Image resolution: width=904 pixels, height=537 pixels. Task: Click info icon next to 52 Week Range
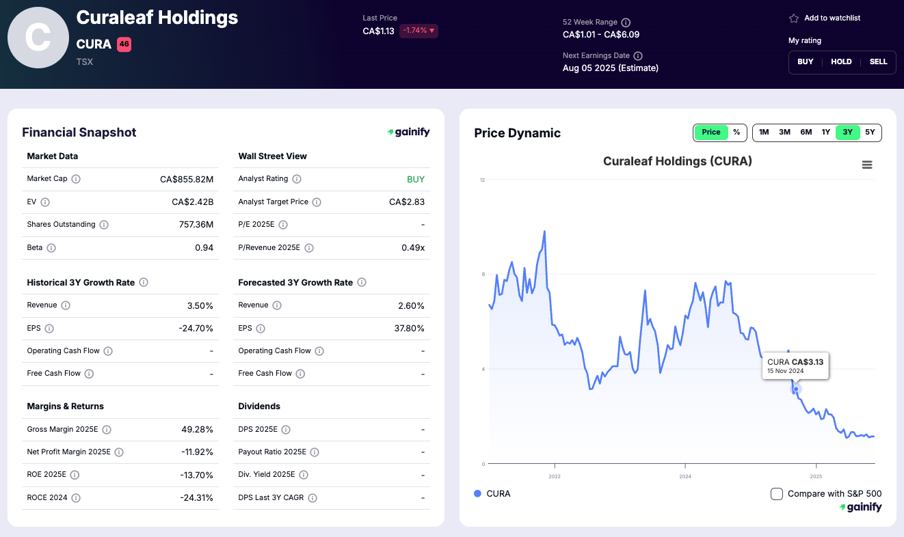626,23
